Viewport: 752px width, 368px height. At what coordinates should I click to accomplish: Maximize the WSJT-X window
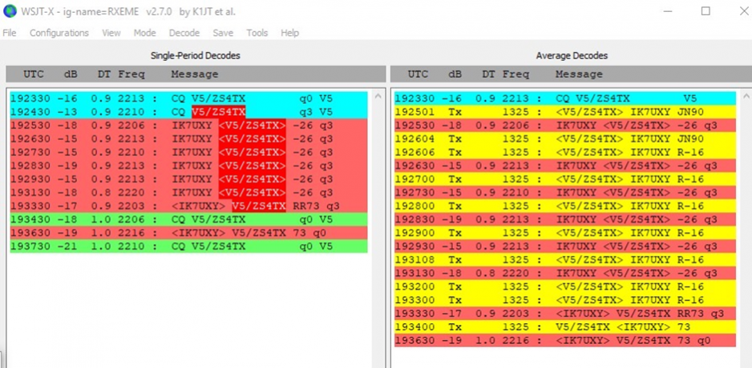pos(706,11)
